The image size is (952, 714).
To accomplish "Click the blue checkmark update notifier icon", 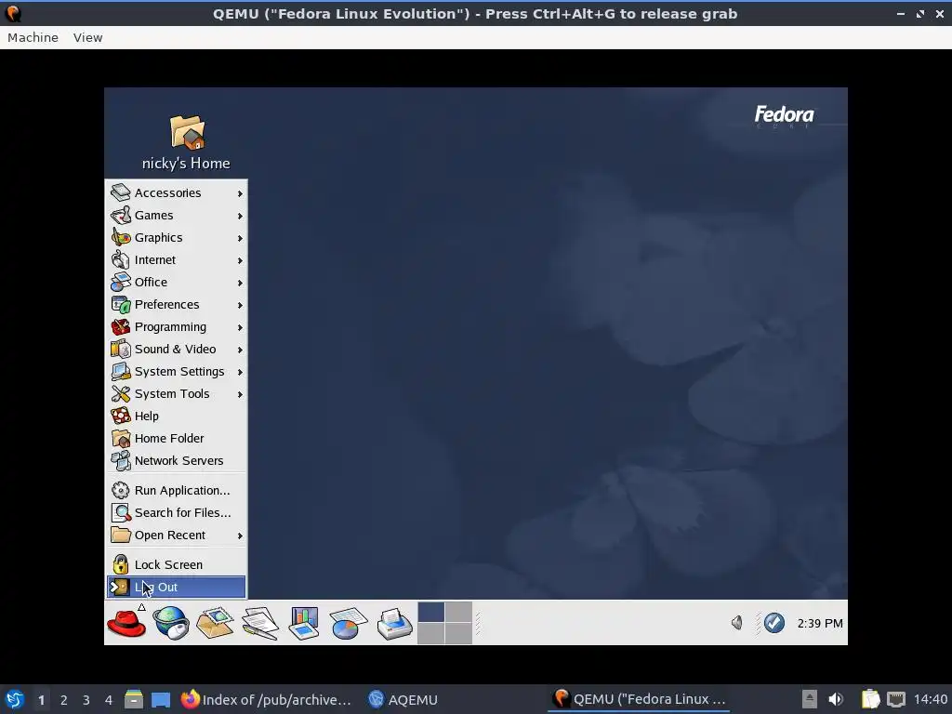I will (x=773, y=623).
